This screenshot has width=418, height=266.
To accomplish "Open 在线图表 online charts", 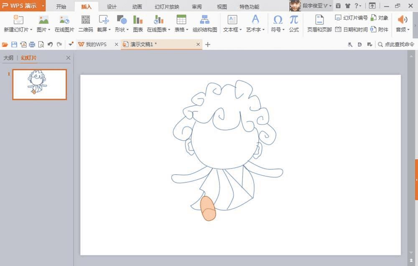I will (x=158, y=20).
